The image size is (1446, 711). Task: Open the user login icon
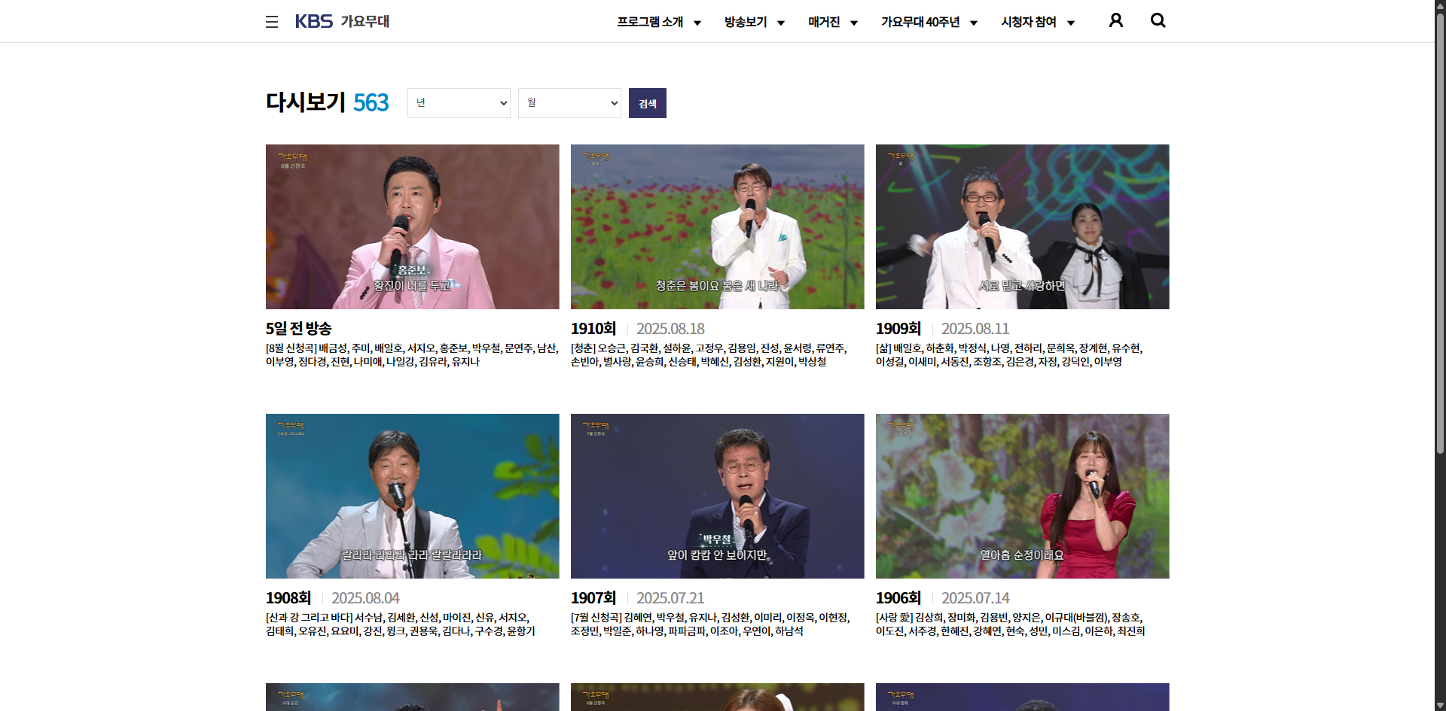1115,21
